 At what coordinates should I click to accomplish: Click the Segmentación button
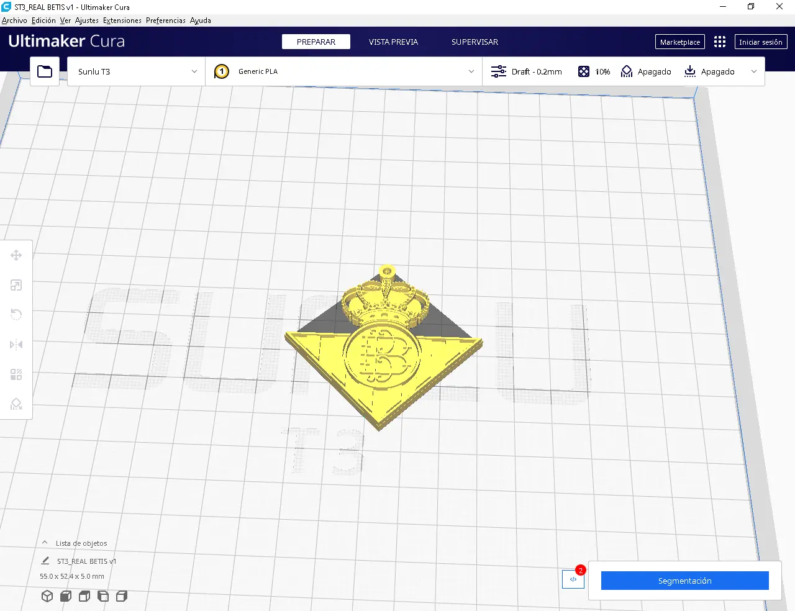point(685,581)
